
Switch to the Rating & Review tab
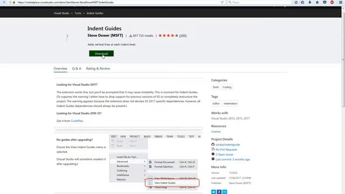pos(98,68)
